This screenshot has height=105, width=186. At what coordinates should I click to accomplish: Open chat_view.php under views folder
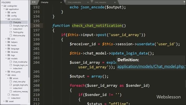pos(19,82)
